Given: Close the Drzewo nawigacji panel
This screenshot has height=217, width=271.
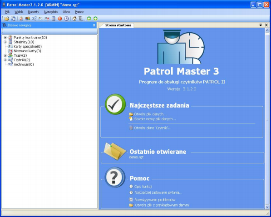Looking at the screenshot, I should tap(94, 25).
